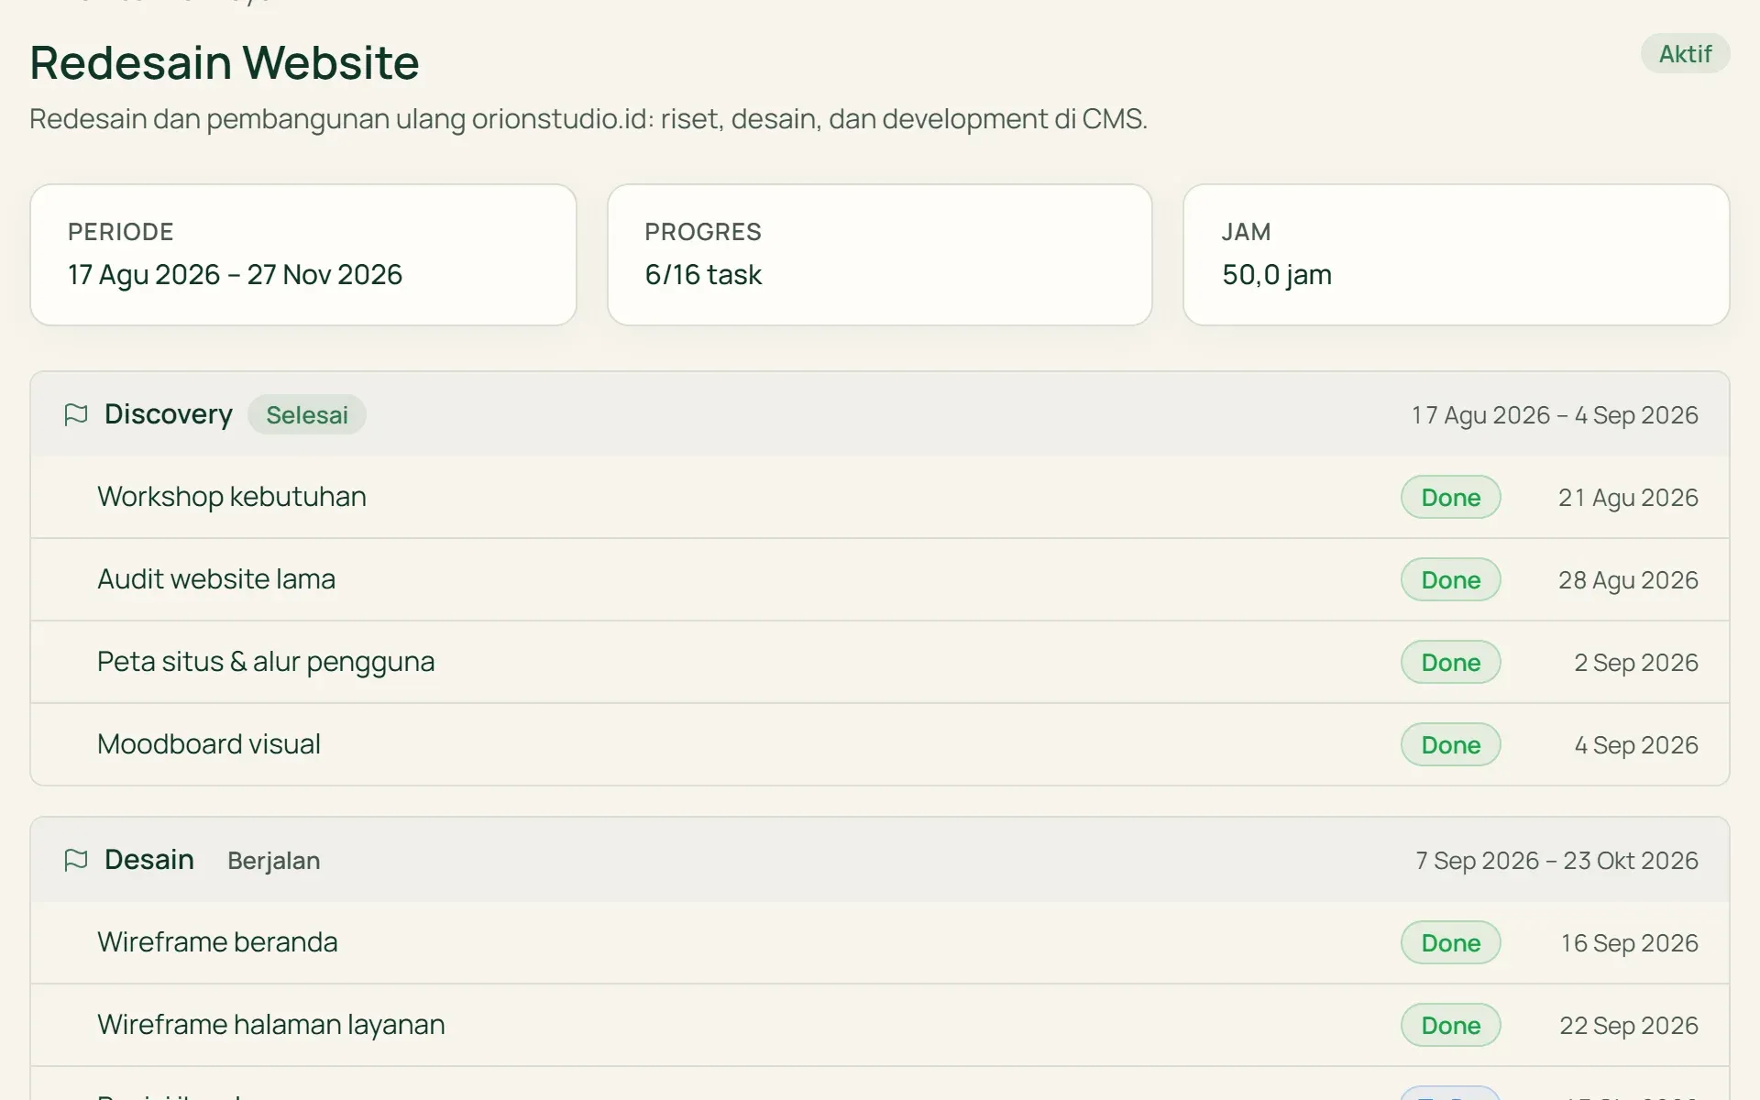Click the Discovery milestone title
Screen dimensions: 1760x1100
[169, 414]
